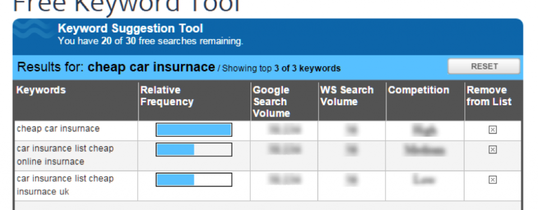Image resolution: width=538 pixels, height=210 pixels.
Task: Click the Keyword Suggestion Tool title
Action: coord(131,28)
